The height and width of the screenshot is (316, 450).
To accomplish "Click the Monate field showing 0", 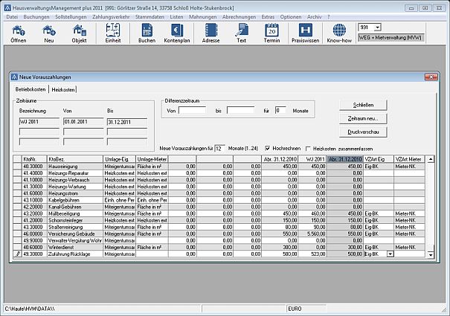I will (280, 110).
